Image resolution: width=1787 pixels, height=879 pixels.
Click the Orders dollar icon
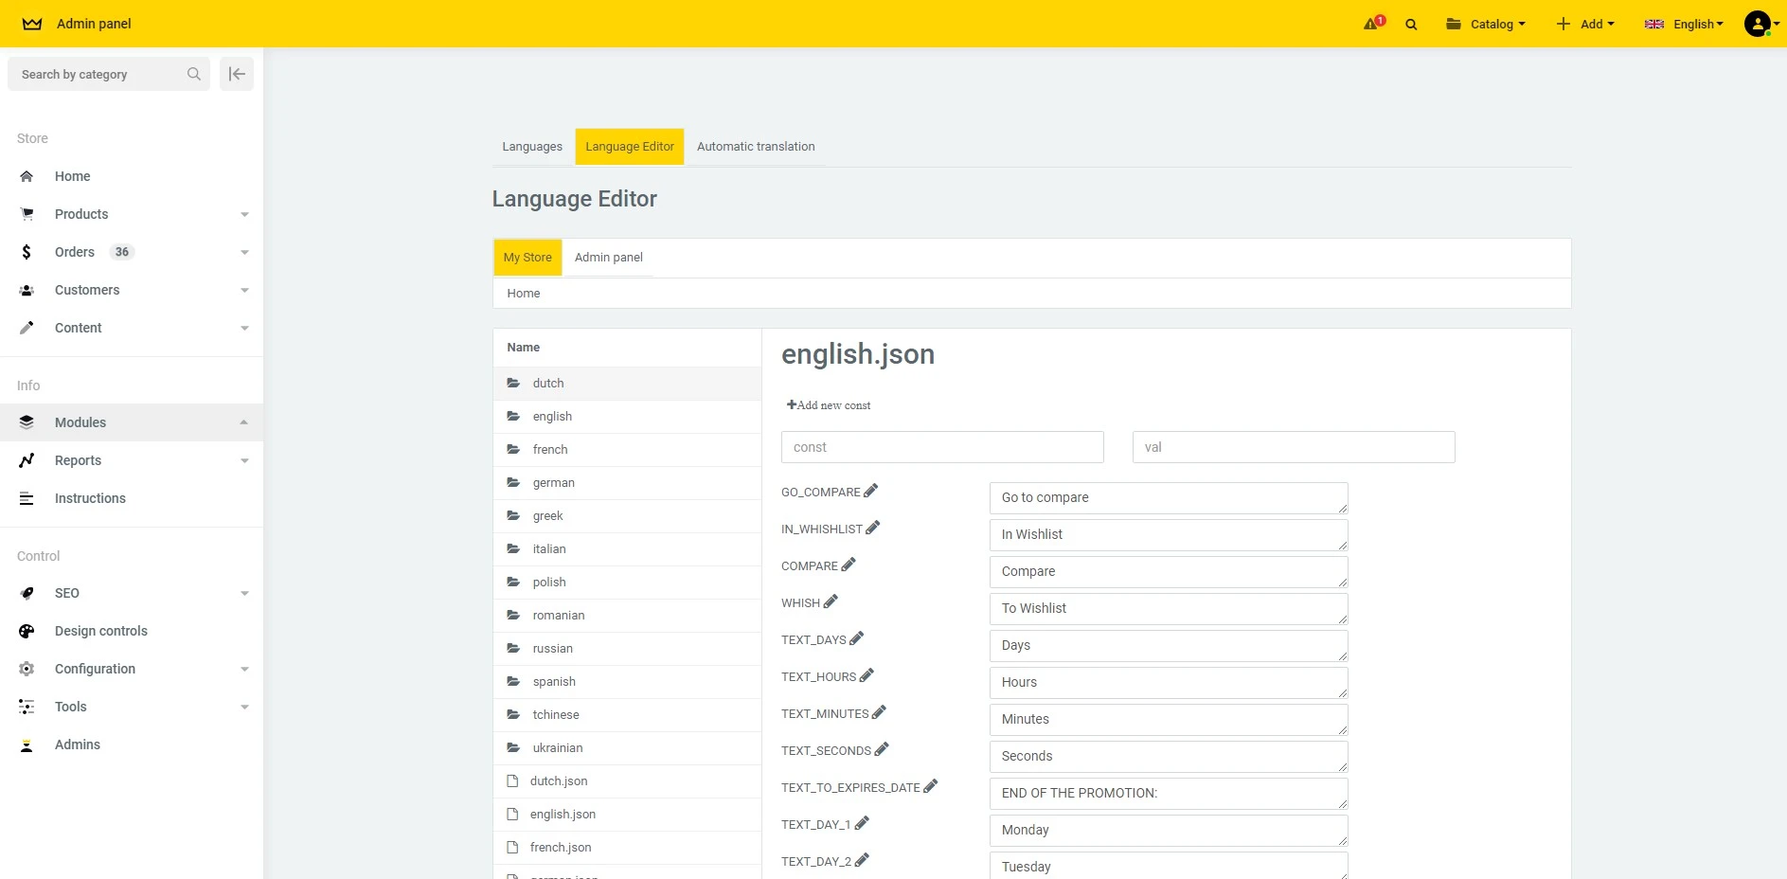coord(27,252)
